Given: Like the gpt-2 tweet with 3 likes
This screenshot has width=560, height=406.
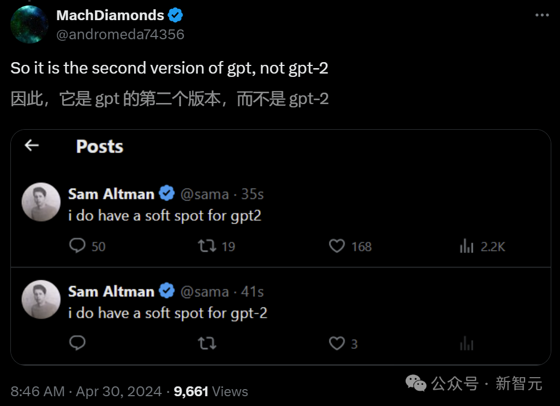Looking at the screenshot, I should click(x=337, y=343).
